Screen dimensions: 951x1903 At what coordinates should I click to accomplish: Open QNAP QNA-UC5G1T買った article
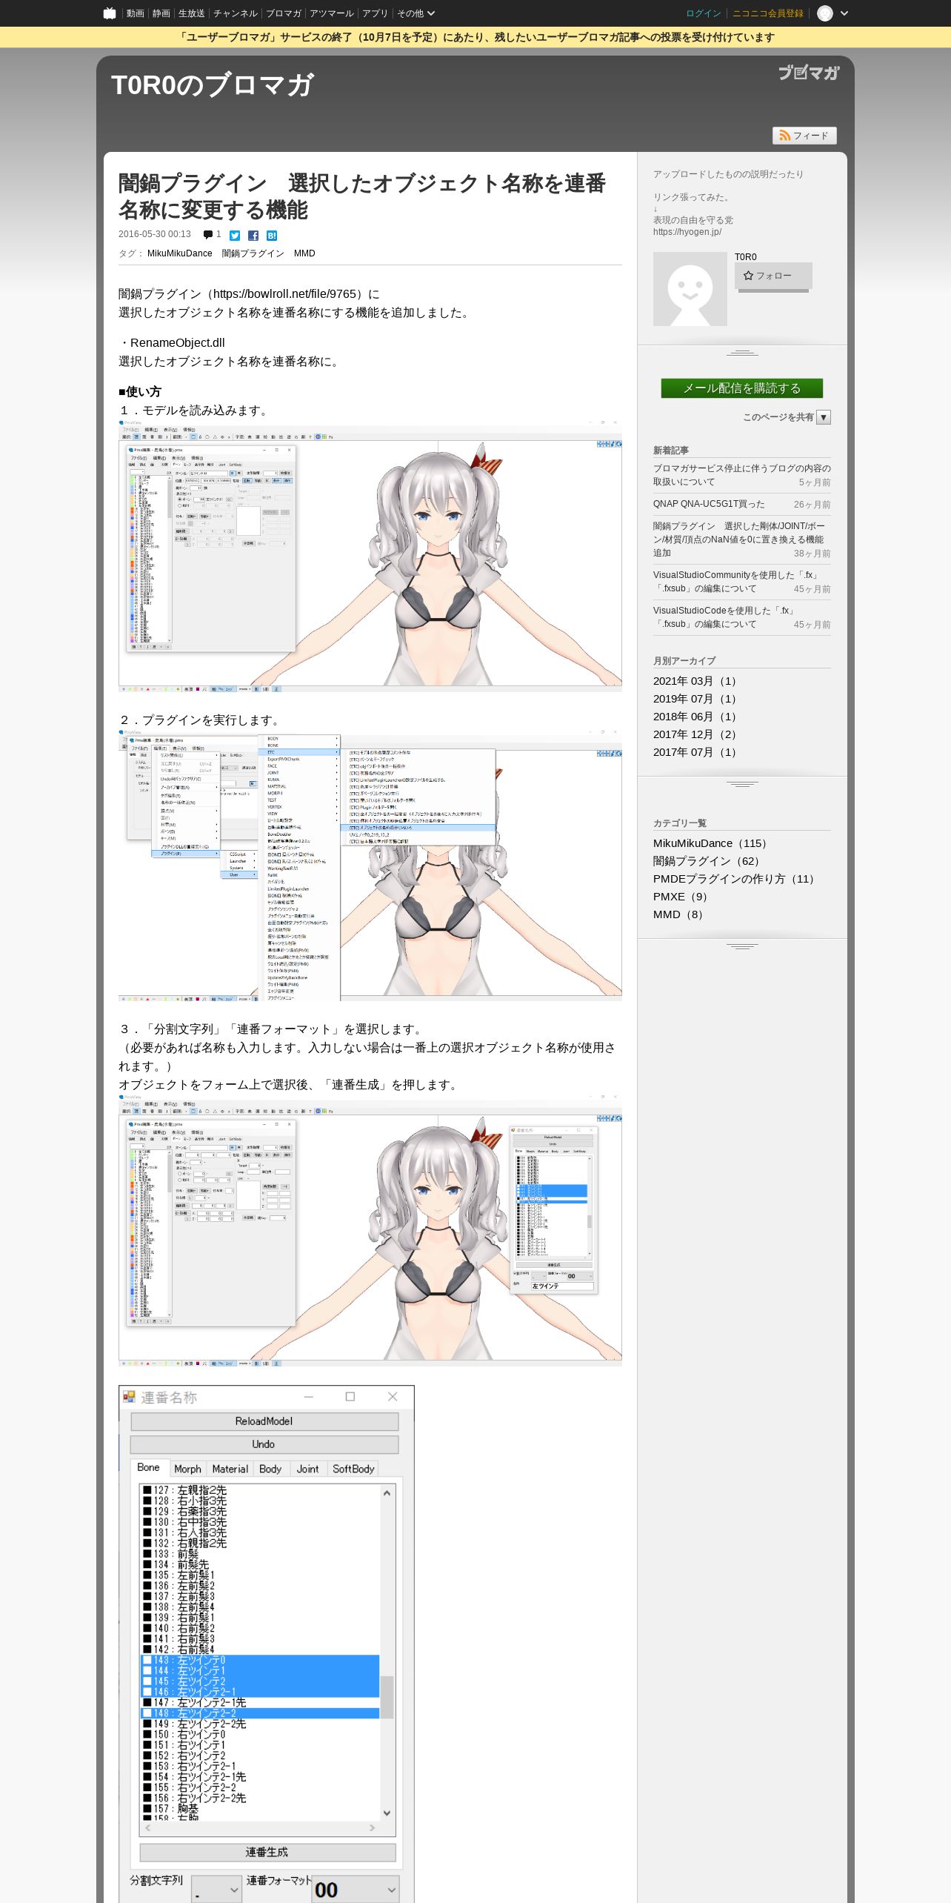click(x=709, y=504)
